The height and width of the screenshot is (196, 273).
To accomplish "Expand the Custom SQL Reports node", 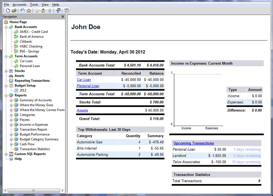I will pos(6,154).
